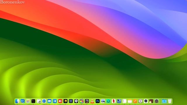Open the white icon between Terminal and Safari
This screenshot has height=105, width=187.
[x=39, y=101]
